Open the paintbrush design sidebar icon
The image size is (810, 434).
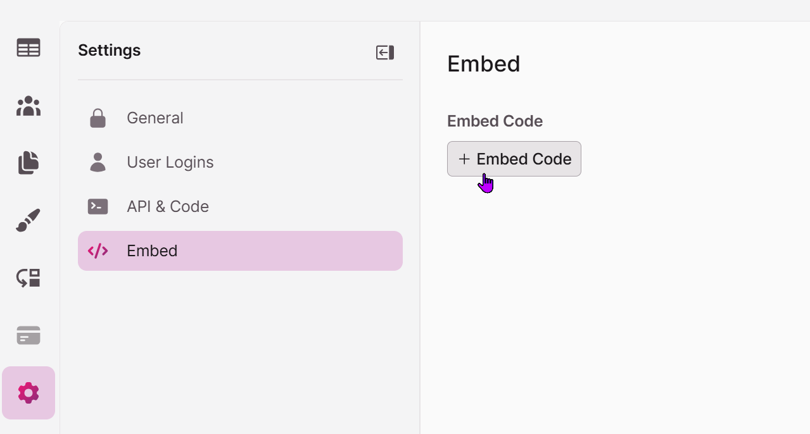click(28, 220)
